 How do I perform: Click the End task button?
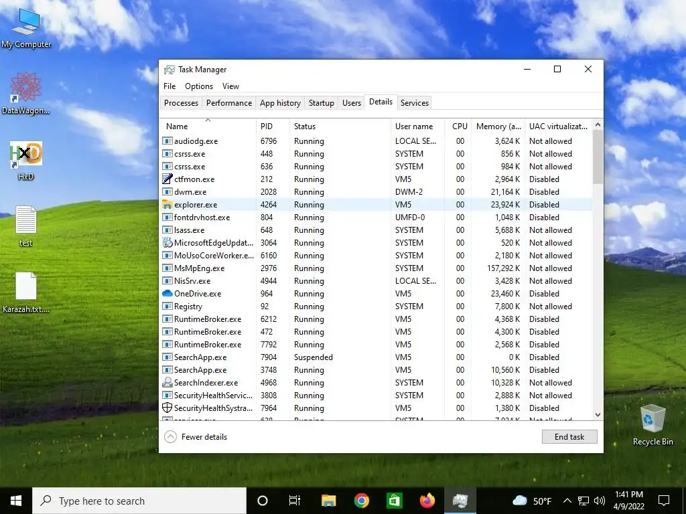[x=569, y=436]
